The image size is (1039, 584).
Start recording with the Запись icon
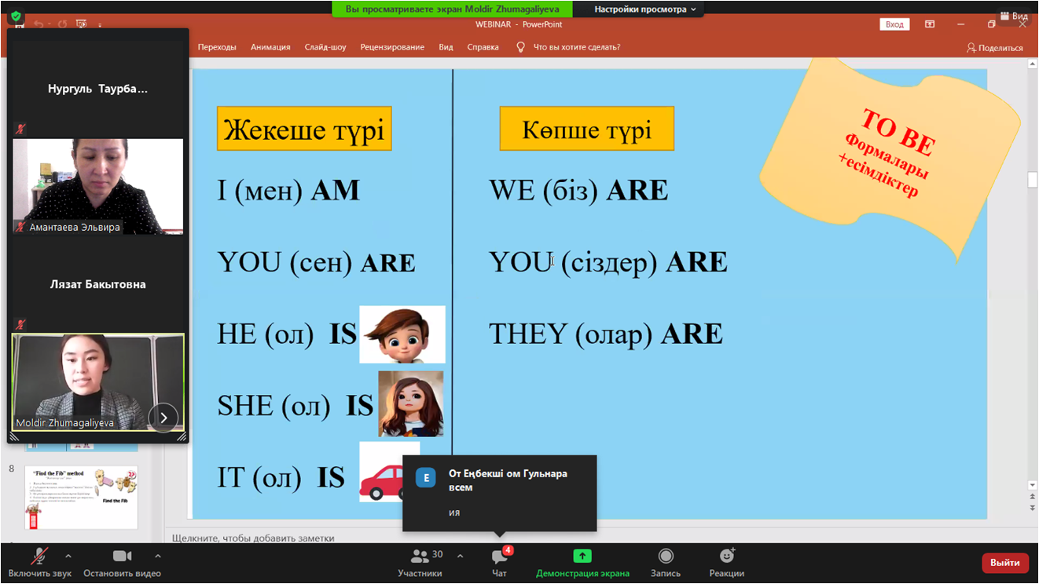(x=666, y=557)
